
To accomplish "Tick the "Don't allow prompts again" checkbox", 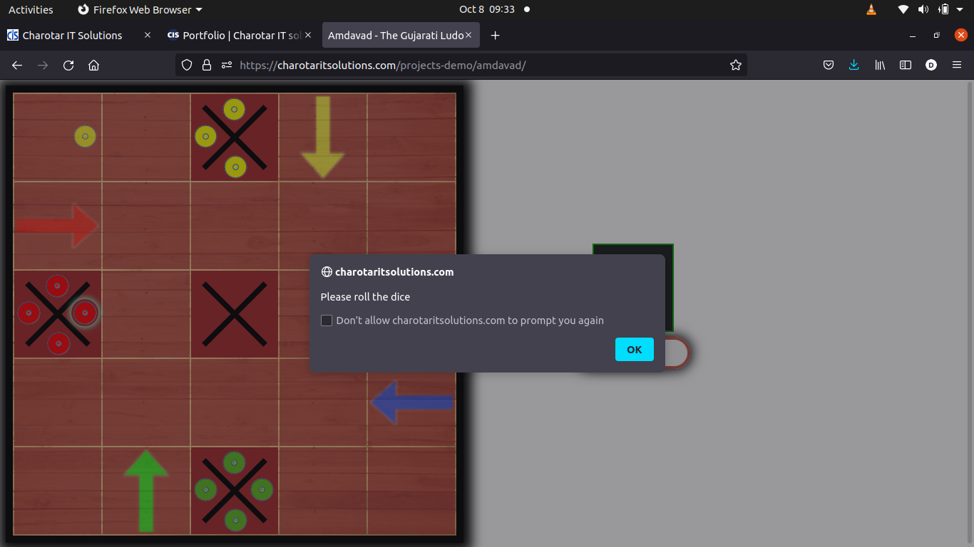I will tap(327, 321).
